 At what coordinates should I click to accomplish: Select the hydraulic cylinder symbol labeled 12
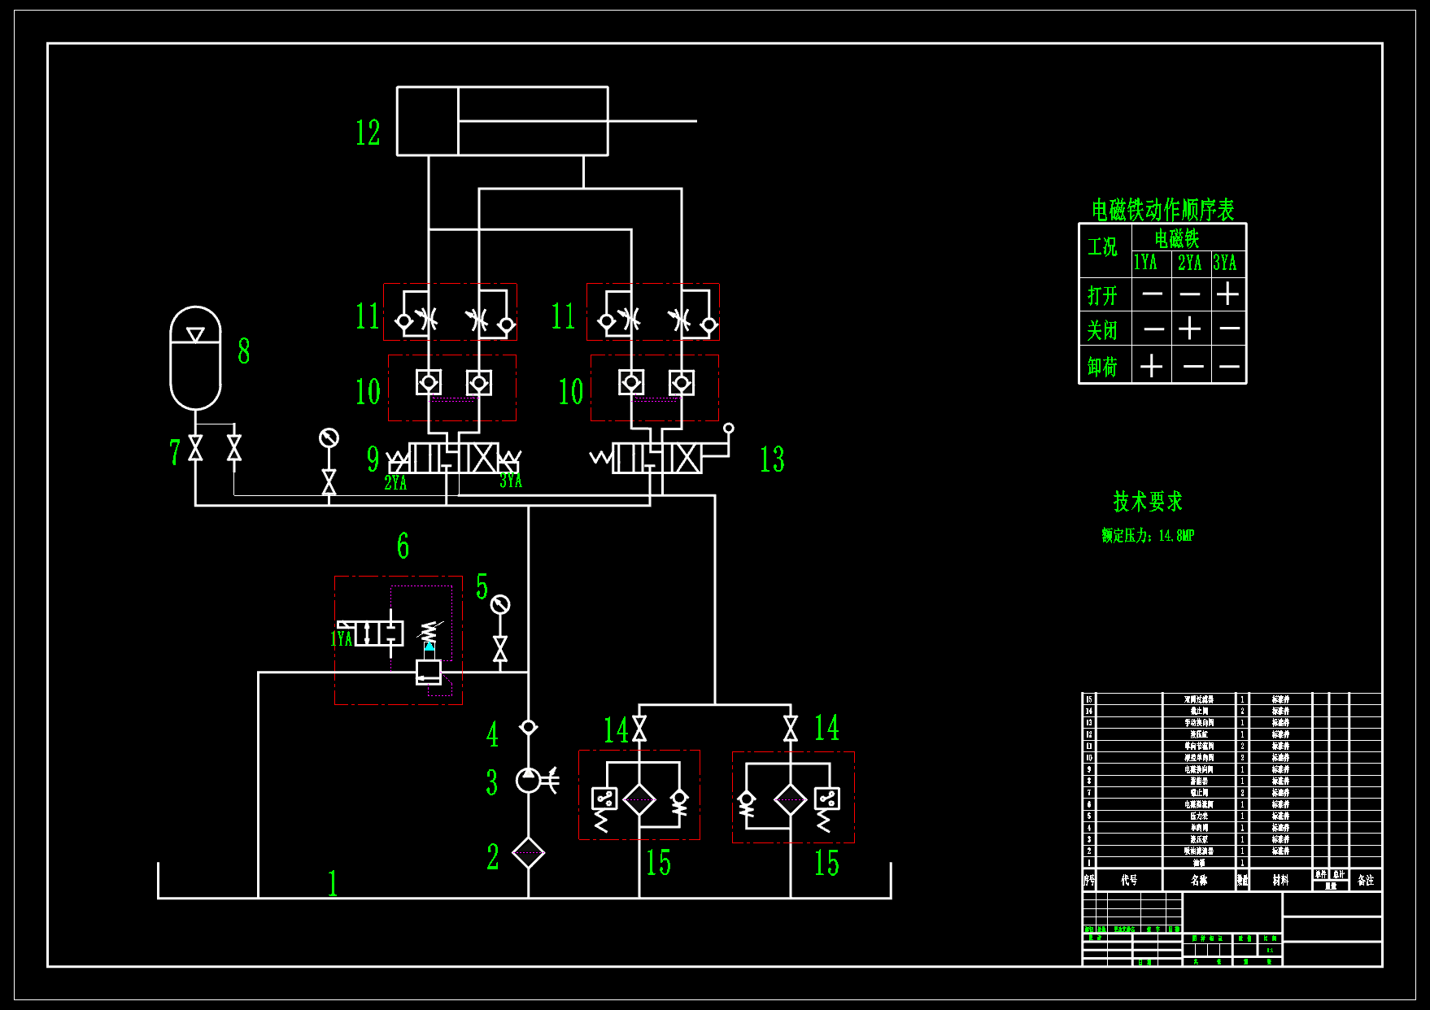546,121
